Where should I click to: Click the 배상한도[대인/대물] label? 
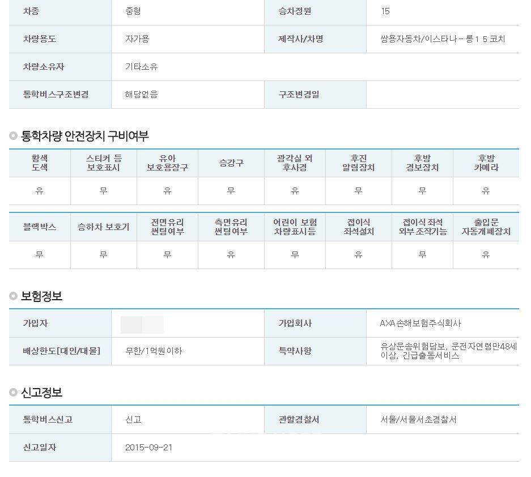click(x=62, y=351)
